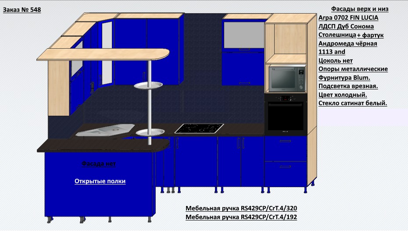Viewport: 408px width, 231px height.
Task: Select 'Цоколь нет' line
Action: [x=336, y=60]
